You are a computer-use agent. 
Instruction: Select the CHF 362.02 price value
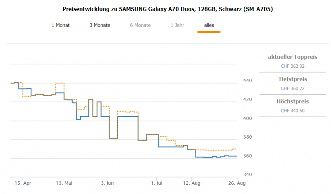point(293,66)
